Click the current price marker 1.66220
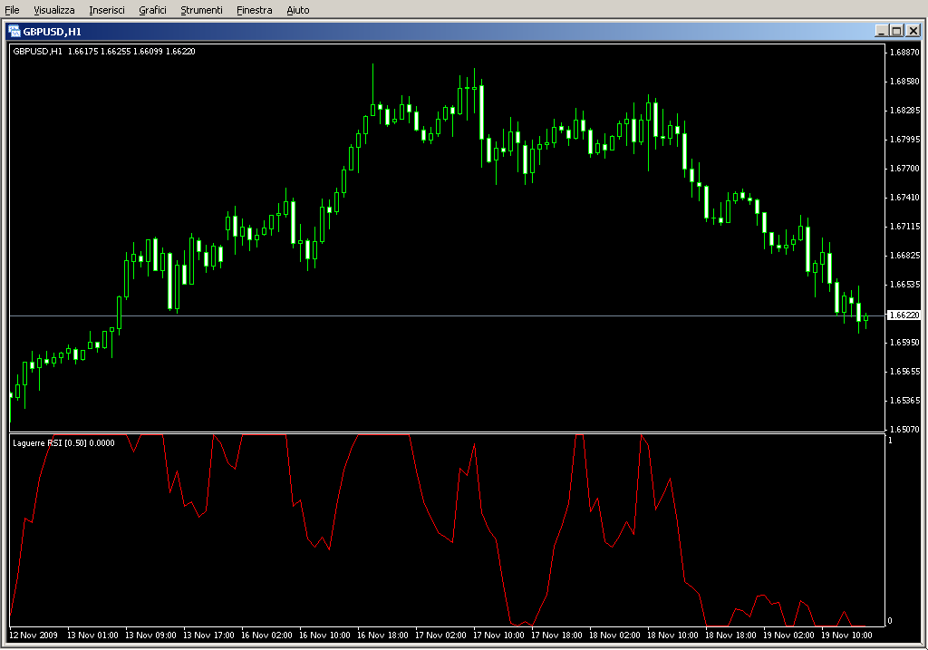 (x=904, y=315)
